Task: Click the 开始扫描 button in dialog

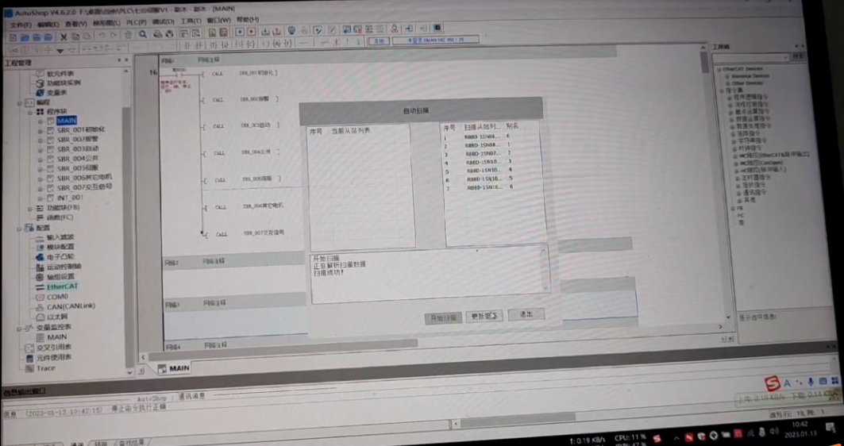Action: [442, 317]
